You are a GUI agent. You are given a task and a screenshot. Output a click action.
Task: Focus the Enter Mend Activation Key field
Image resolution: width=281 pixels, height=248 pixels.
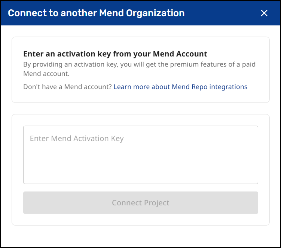[140, 154]
